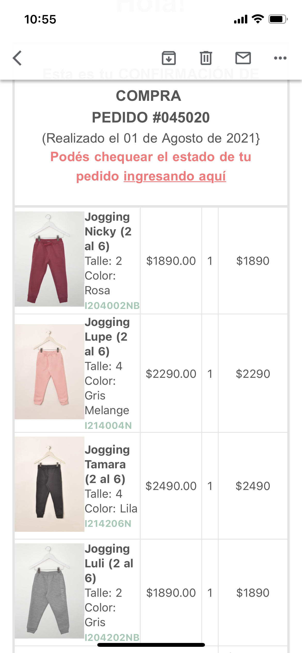Screen dimensions: 302x653
Task: Tap the battery status icon
Action: coord(278,19)
